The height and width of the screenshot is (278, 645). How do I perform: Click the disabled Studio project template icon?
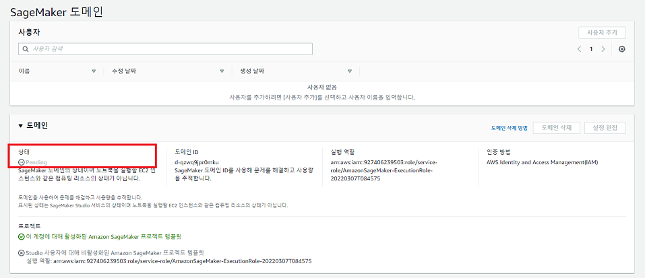click(22, 252)
